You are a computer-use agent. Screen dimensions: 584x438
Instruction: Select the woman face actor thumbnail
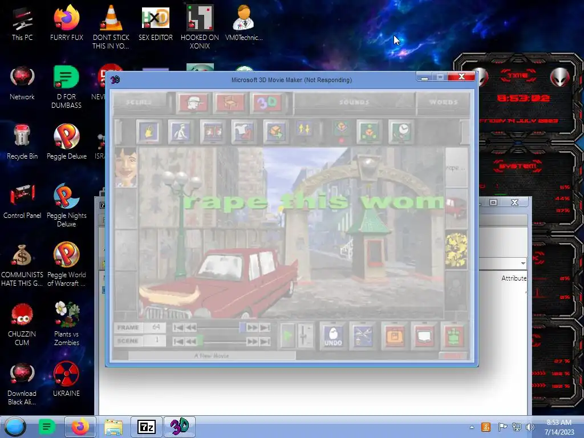tap(126, 167)
